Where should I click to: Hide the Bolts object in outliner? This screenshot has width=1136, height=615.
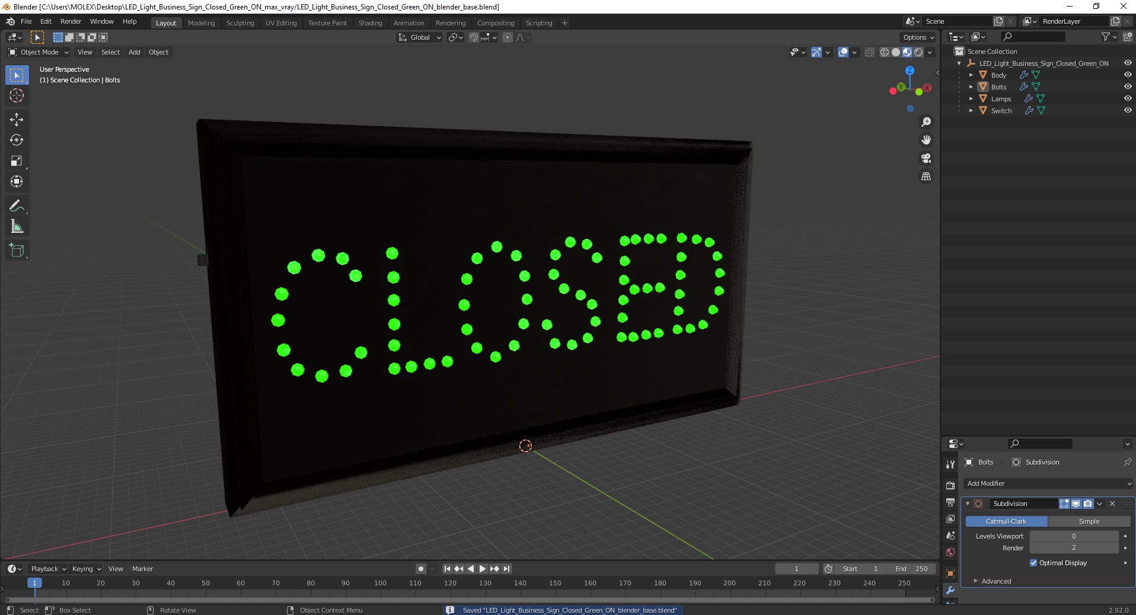point(1128,87)
